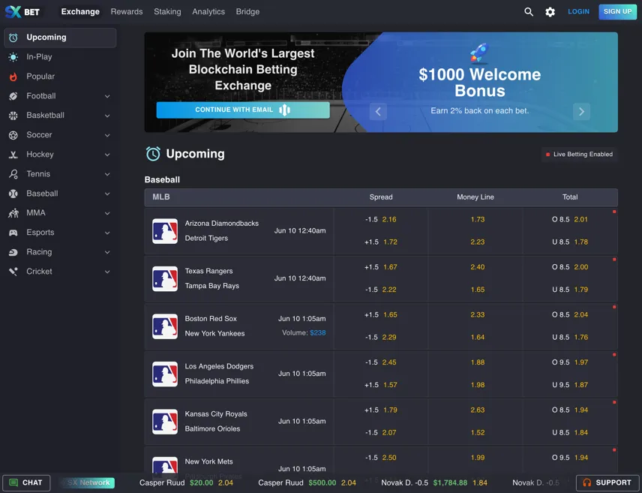This screenshot has height=493, width=642.
Task: Click the LOGIN link
Action: (578, 11)
